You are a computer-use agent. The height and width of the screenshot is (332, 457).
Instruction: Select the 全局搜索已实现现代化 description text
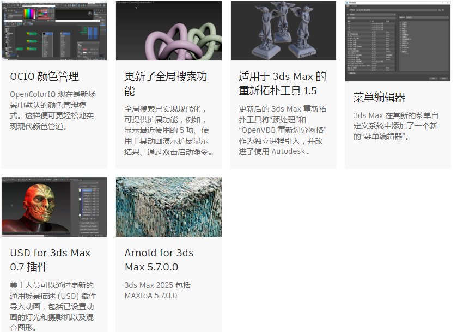[168, 131]
